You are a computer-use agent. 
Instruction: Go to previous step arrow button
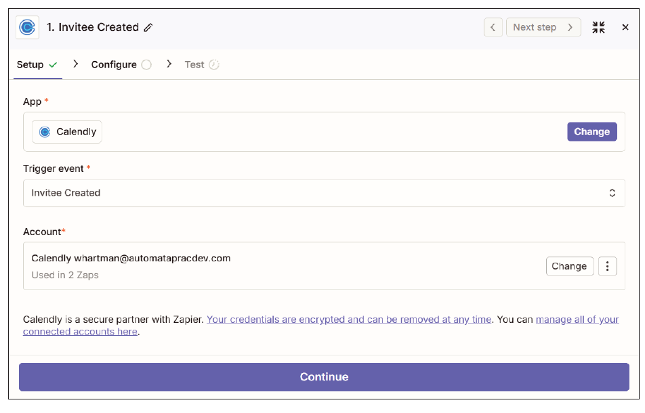click(x=493, y=27)
